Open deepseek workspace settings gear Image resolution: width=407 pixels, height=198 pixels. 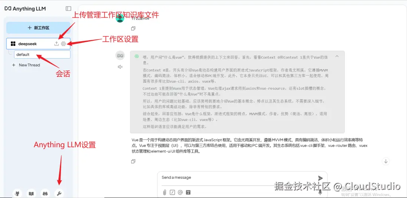pos(63,44)
